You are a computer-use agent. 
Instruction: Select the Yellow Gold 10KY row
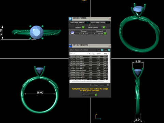pos(89,59)
